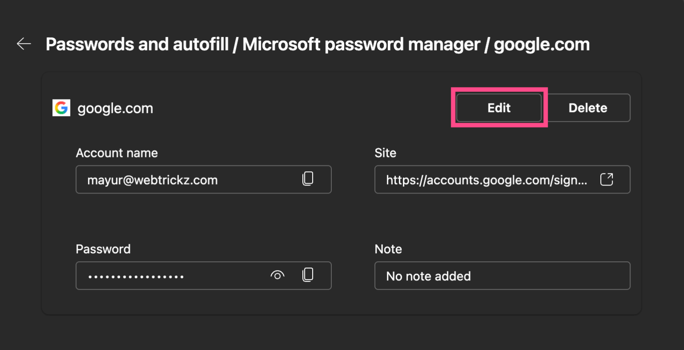Navigate back using the back arrow
Image resolution: width=684 pixels, height=350 pixels.
tap(23, 44)
